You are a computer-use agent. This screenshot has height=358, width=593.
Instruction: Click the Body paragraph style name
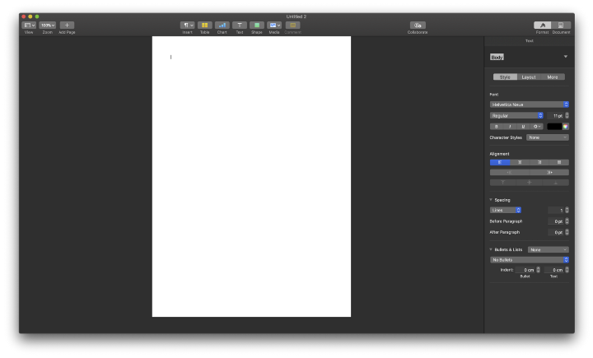click(497, 57)
